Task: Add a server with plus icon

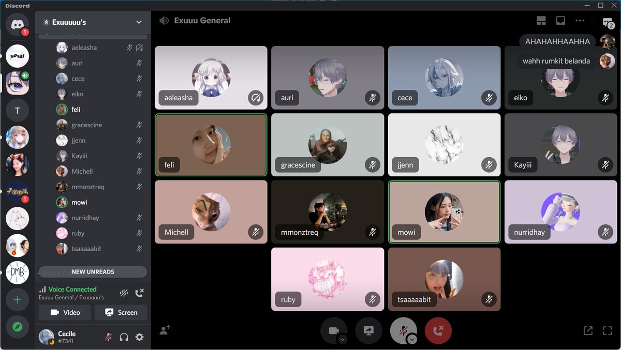Action: [18, 300]
